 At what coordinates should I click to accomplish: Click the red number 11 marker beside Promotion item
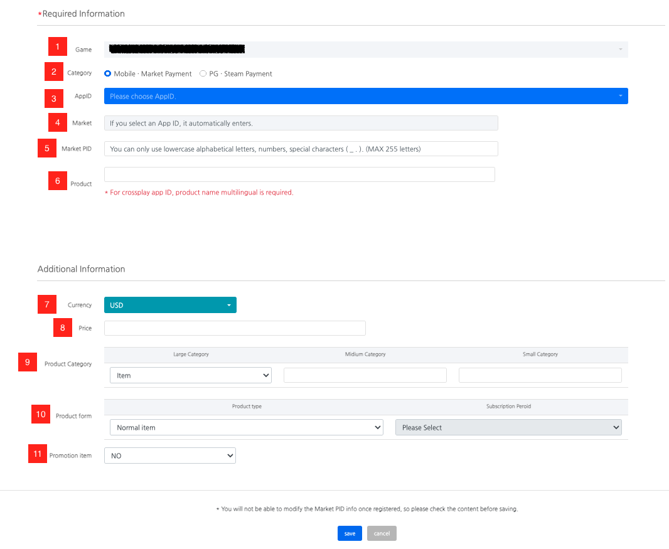[38, 454]
